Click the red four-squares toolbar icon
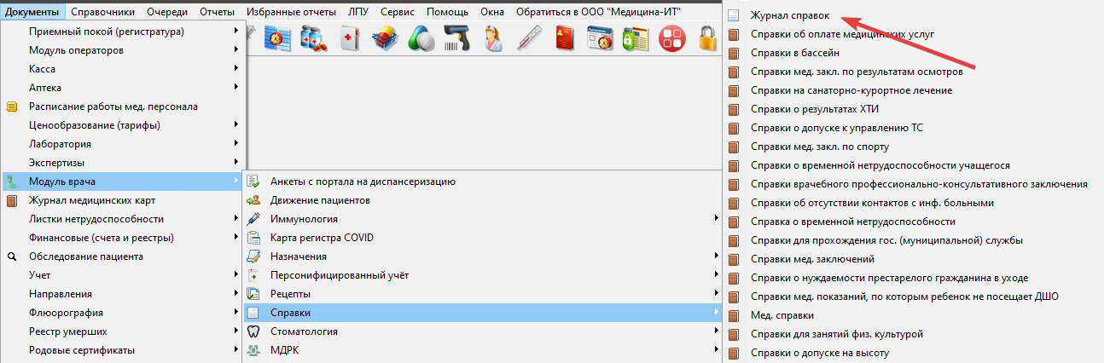The image size is (1104, 363). [x=673, y=39]
